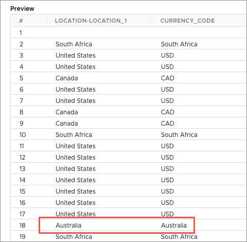Click the USD value in row 12

coord(167,158)
